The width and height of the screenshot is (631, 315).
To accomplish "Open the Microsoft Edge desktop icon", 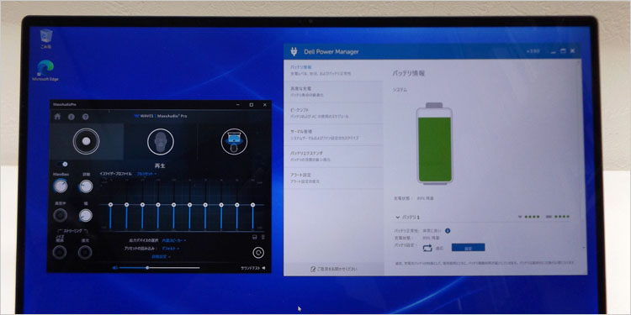I will tap(45, 71).
